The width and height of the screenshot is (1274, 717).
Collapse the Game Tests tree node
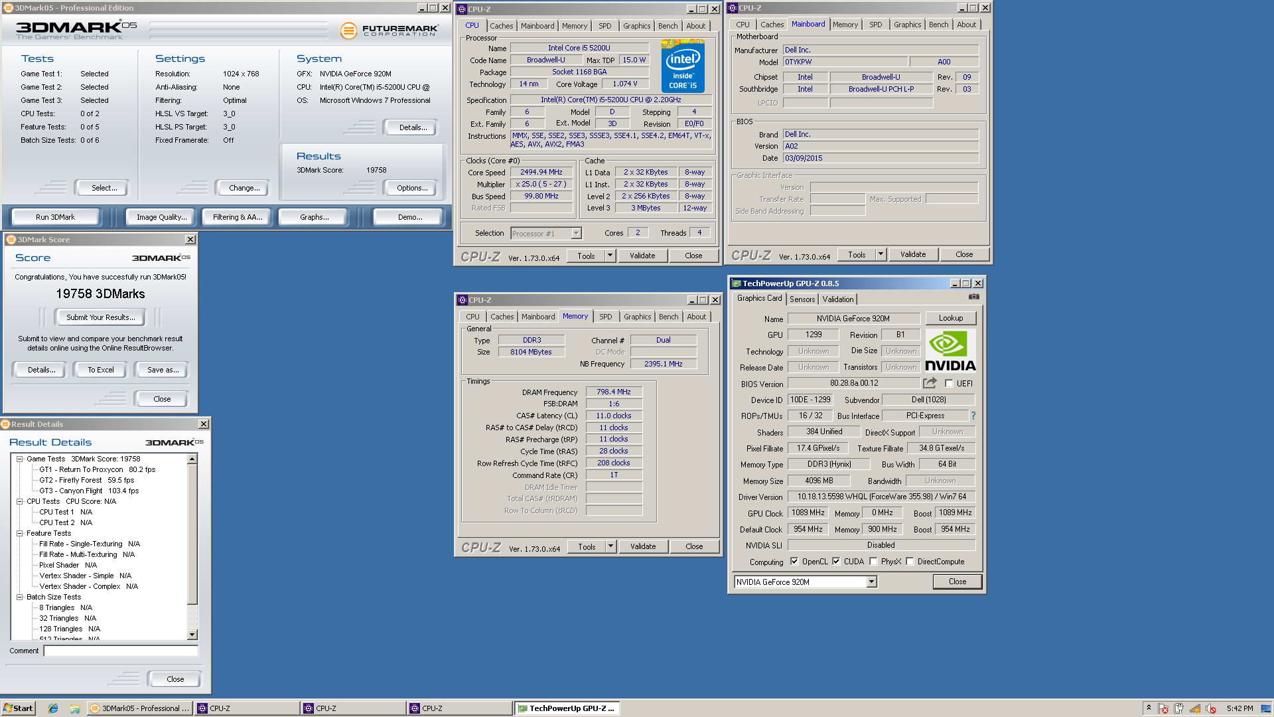click(20, 459)
